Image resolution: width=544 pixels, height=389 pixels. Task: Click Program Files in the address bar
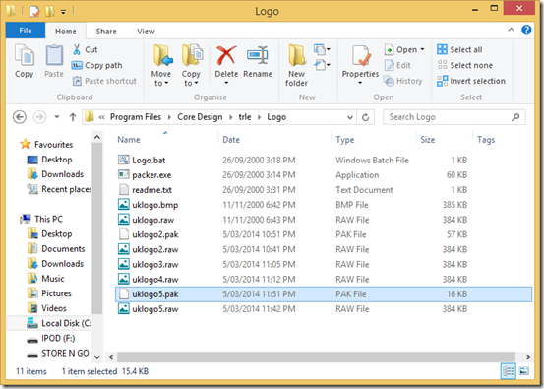[x=136, y=117]
